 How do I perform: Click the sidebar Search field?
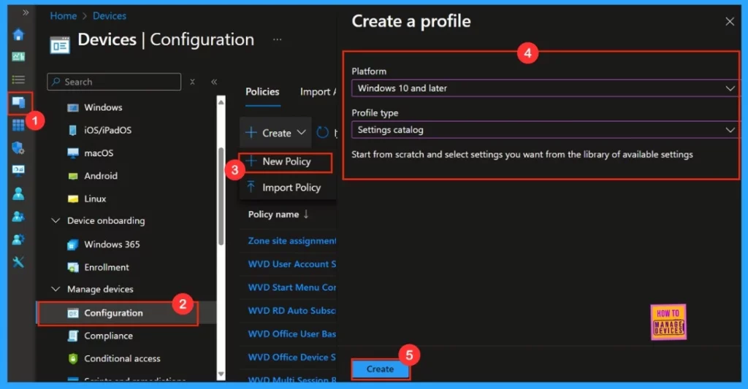coord(114,82)
